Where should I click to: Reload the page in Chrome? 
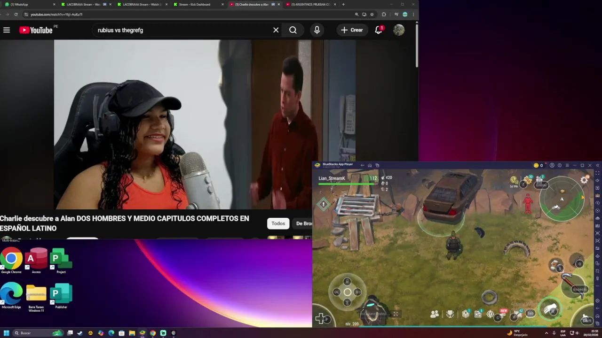16,15
